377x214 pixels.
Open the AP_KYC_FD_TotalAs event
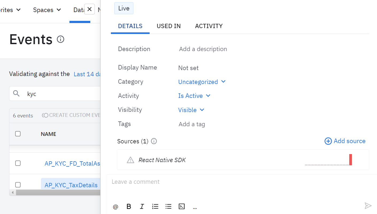click(72, 163)
